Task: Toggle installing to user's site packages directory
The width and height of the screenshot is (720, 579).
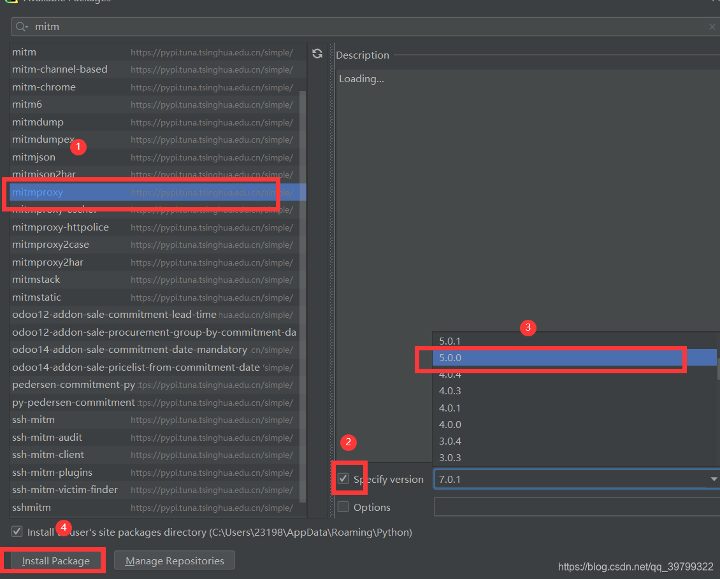Action: click(16, 531)
